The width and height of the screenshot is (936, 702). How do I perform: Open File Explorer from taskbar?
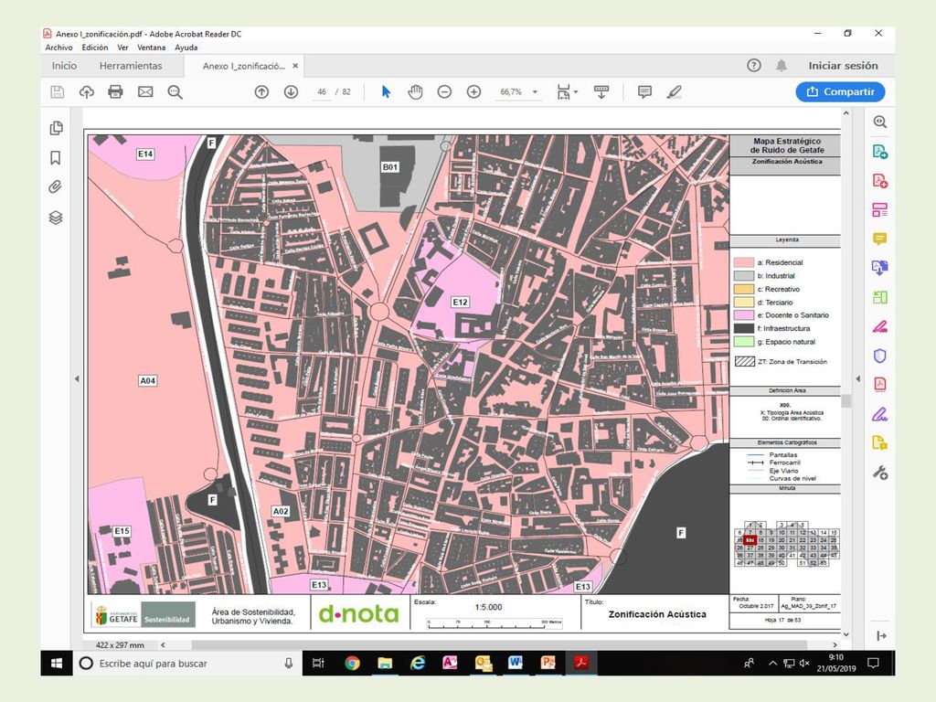pos(385,664)
